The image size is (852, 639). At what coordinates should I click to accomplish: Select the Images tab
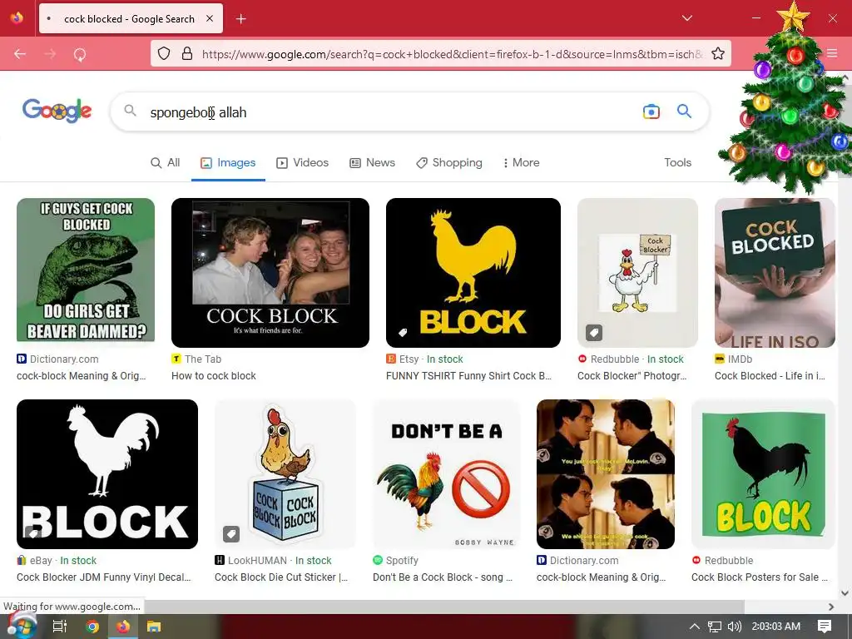[x=228, y=162]
